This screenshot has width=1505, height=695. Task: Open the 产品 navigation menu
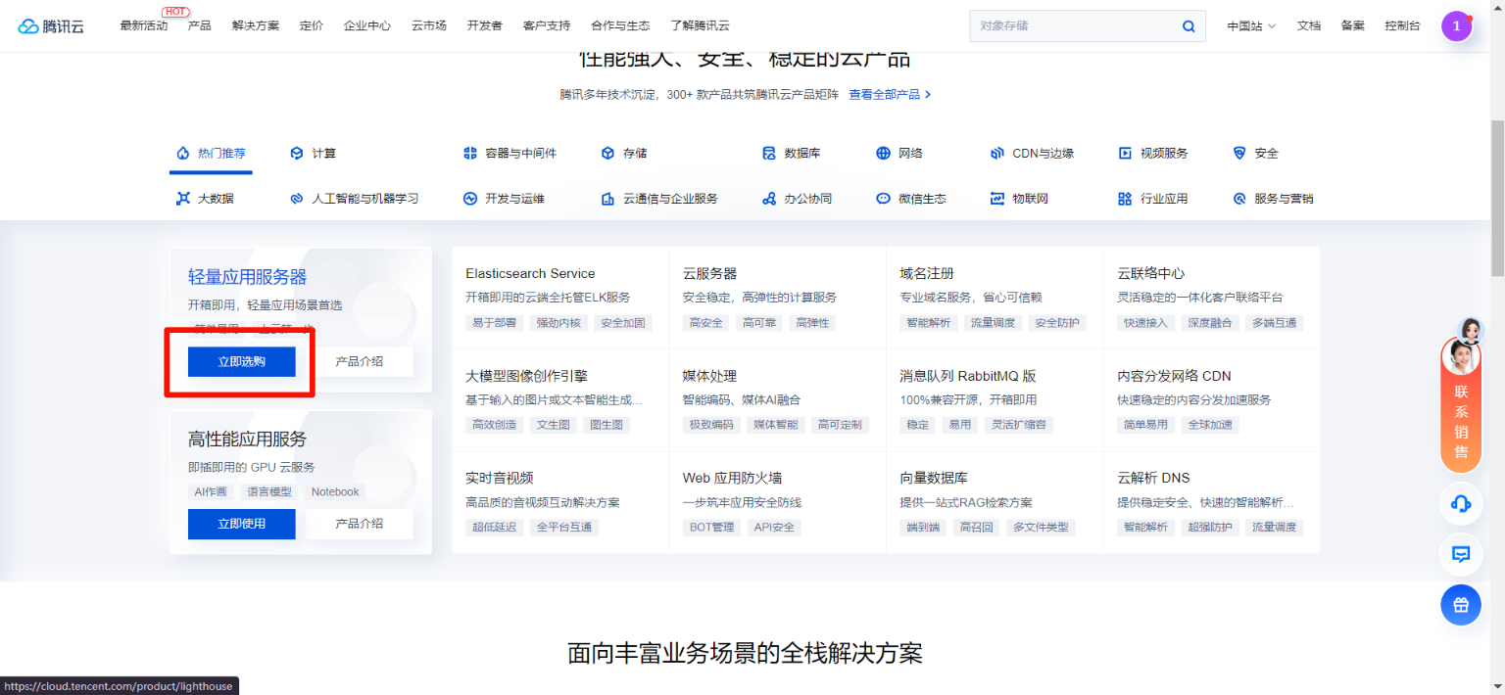click(x=200, y=26)
